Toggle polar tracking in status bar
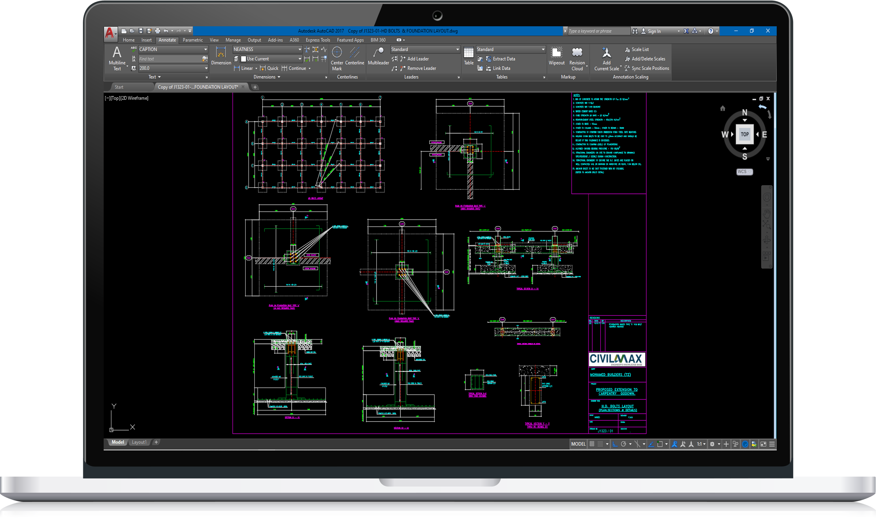 (623, 444)
